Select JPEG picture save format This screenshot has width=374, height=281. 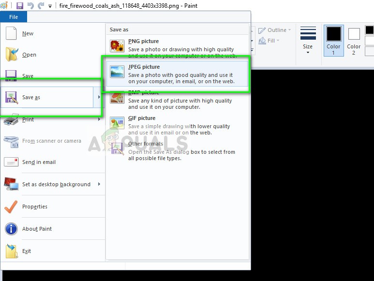tap(177, 74)
